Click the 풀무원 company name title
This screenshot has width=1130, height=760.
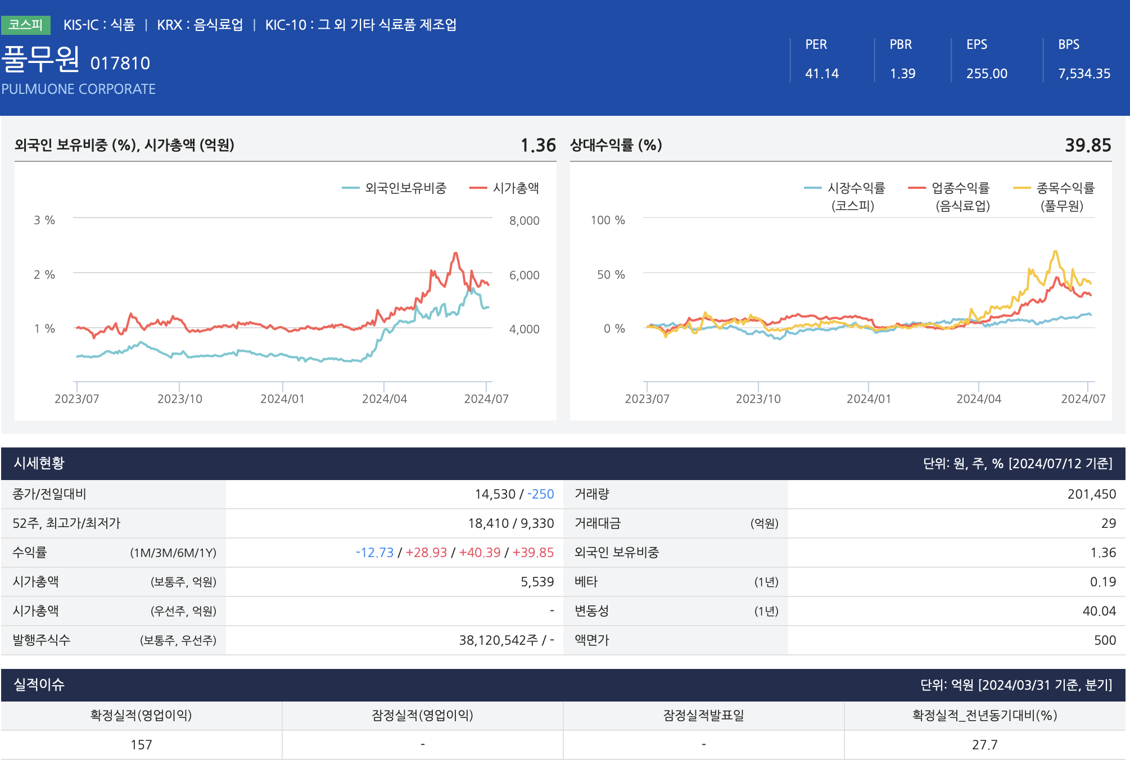(x=40, y=59)
